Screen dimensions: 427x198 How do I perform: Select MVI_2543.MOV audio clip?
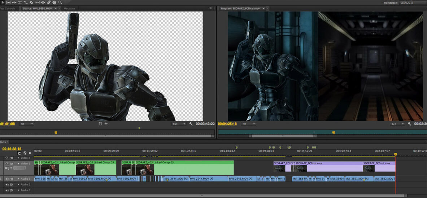[x=242, y=179]
